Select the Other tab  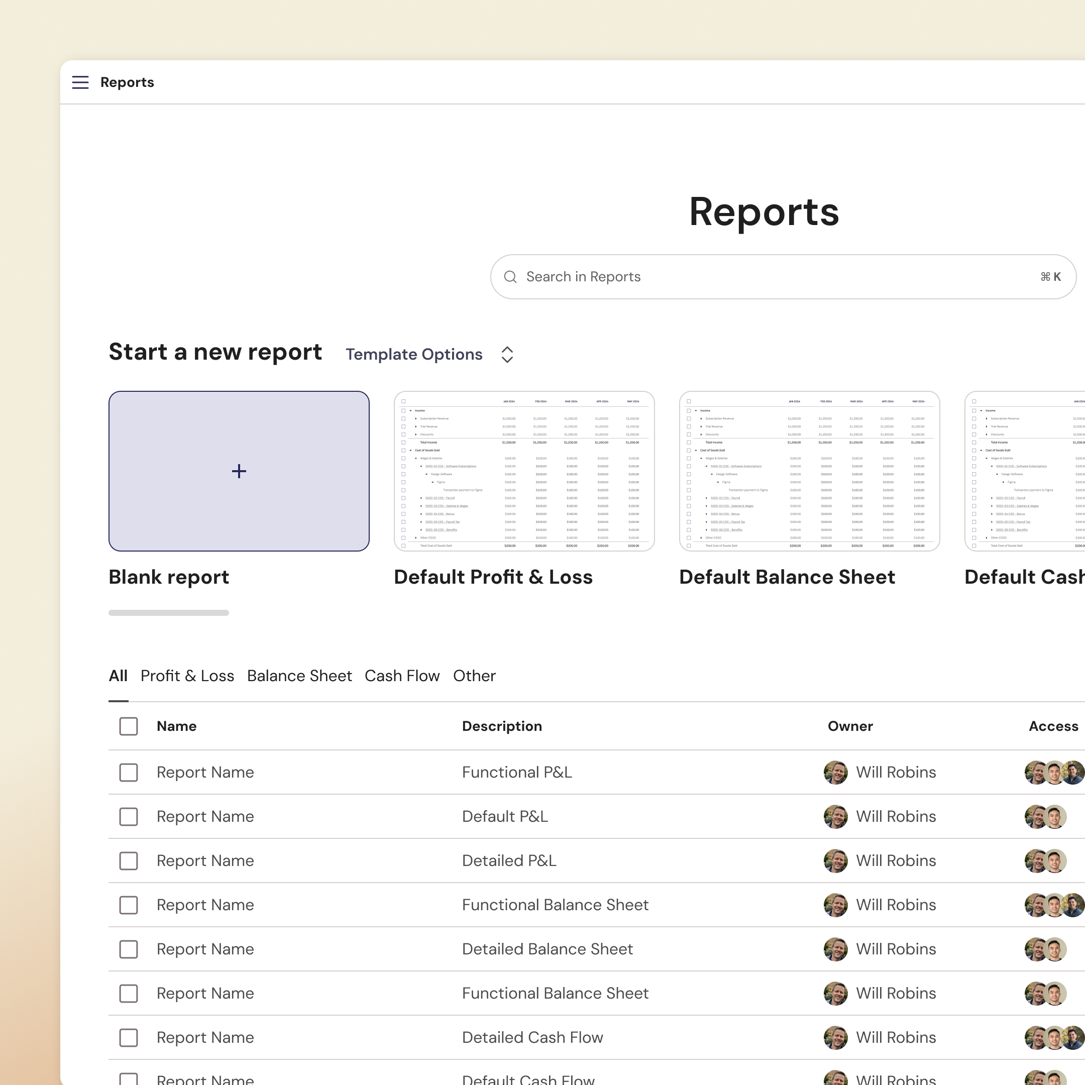pos(474,676)
